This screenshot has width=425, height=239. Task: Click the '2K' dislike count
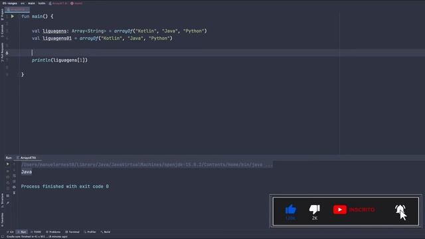pos(314,218)
